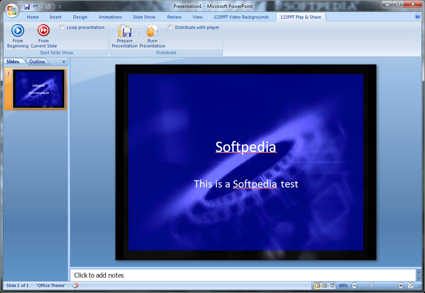Open the Office Button menu
425x293 pixels.
pos(11,10)
